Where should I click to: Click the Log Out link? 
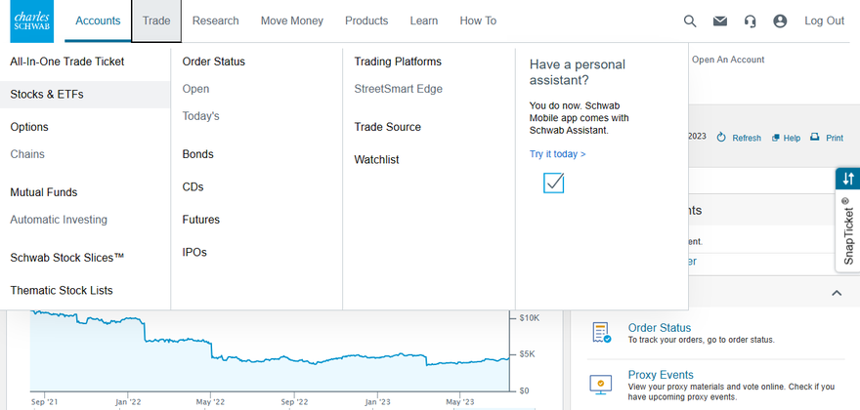[x=825, y=20]
